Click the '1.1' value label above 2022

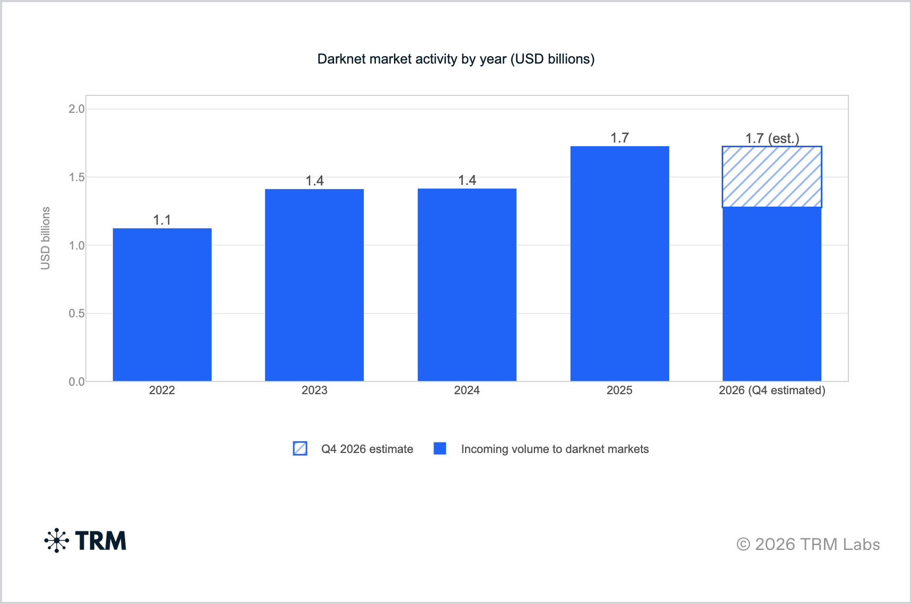(162, 220)
